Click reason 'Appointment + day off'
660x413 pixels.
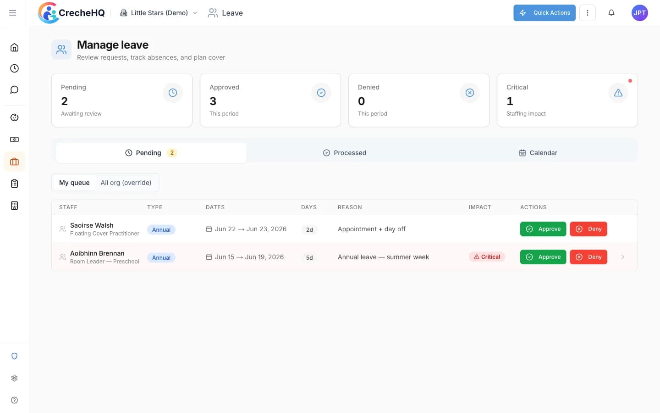[x=372, y=229]
